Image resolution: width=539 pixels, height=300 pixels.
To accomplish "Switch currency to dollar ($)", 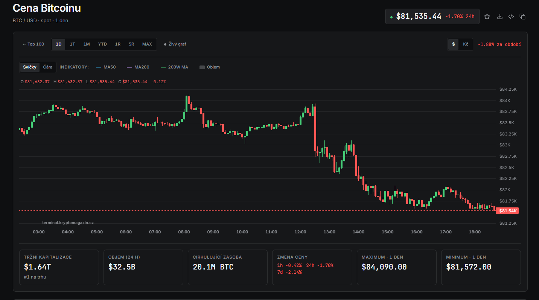I will pos(453,44).
